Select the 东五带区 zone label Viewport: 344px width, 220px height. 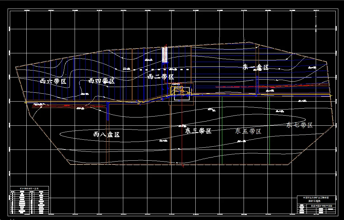click(x=248, y=131)
